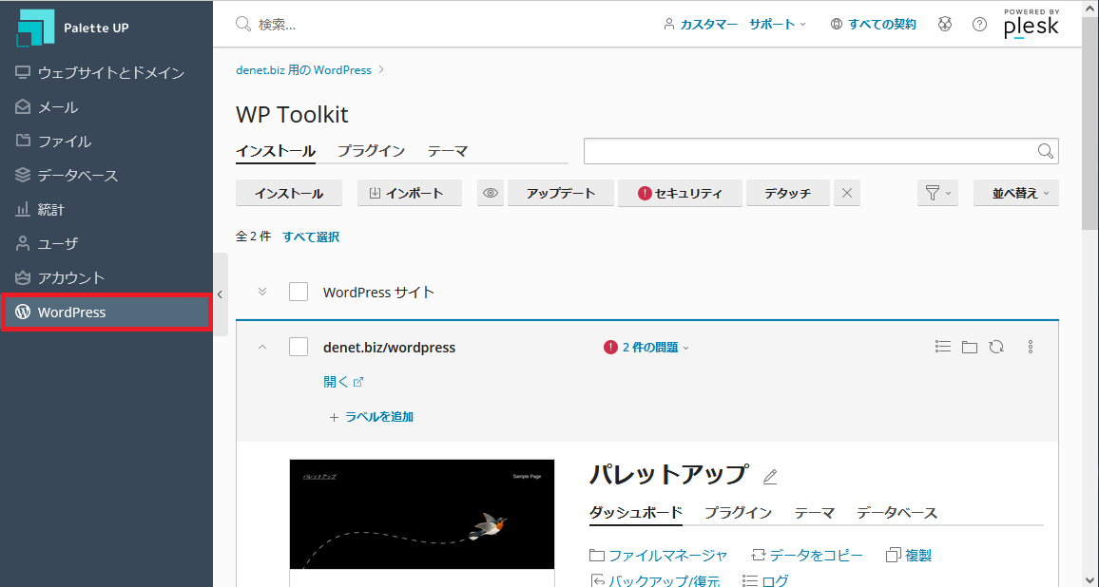Screen dimensions: 1099x587
Task: Click the すべての契約 link
Action: (x=874, y=25)
